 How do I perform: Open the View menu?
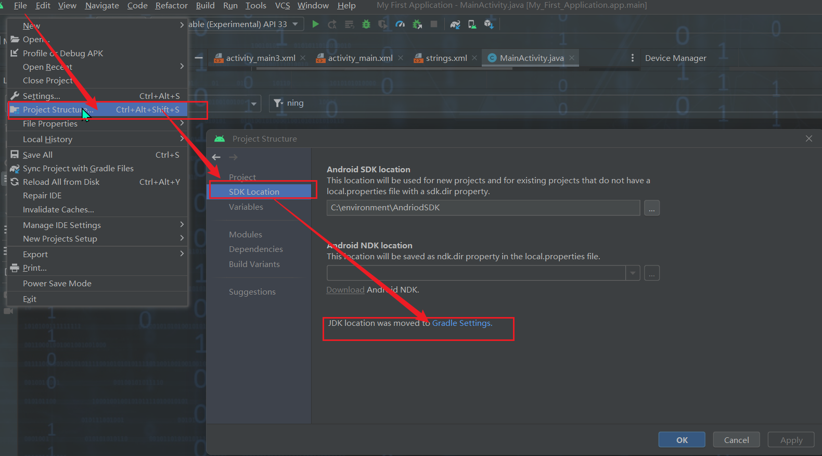(x=67, y=5)
